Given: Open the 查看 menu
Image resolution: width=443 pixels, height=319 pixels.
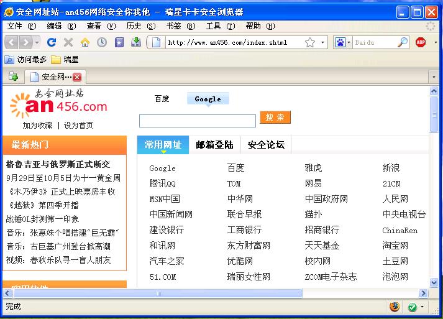Looking at the screenshot, I should pyautogui.click(x=101, y=26).
